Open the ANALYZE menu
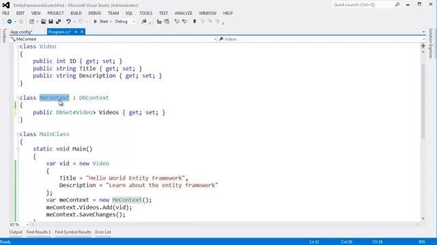The width and height of the screenshot is (437, 245). tap(184, 13)
